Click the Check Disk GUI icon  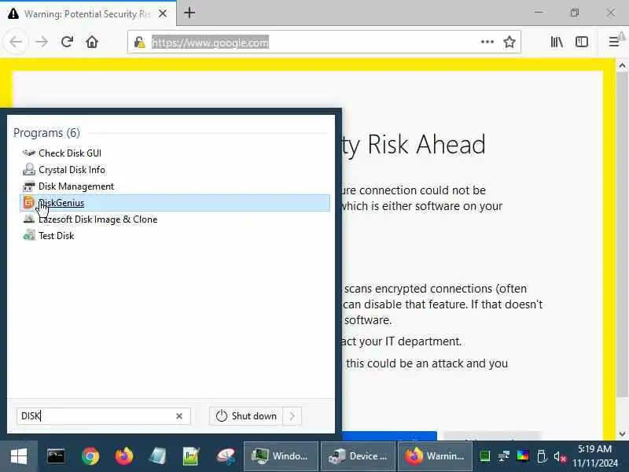point(29,153)
